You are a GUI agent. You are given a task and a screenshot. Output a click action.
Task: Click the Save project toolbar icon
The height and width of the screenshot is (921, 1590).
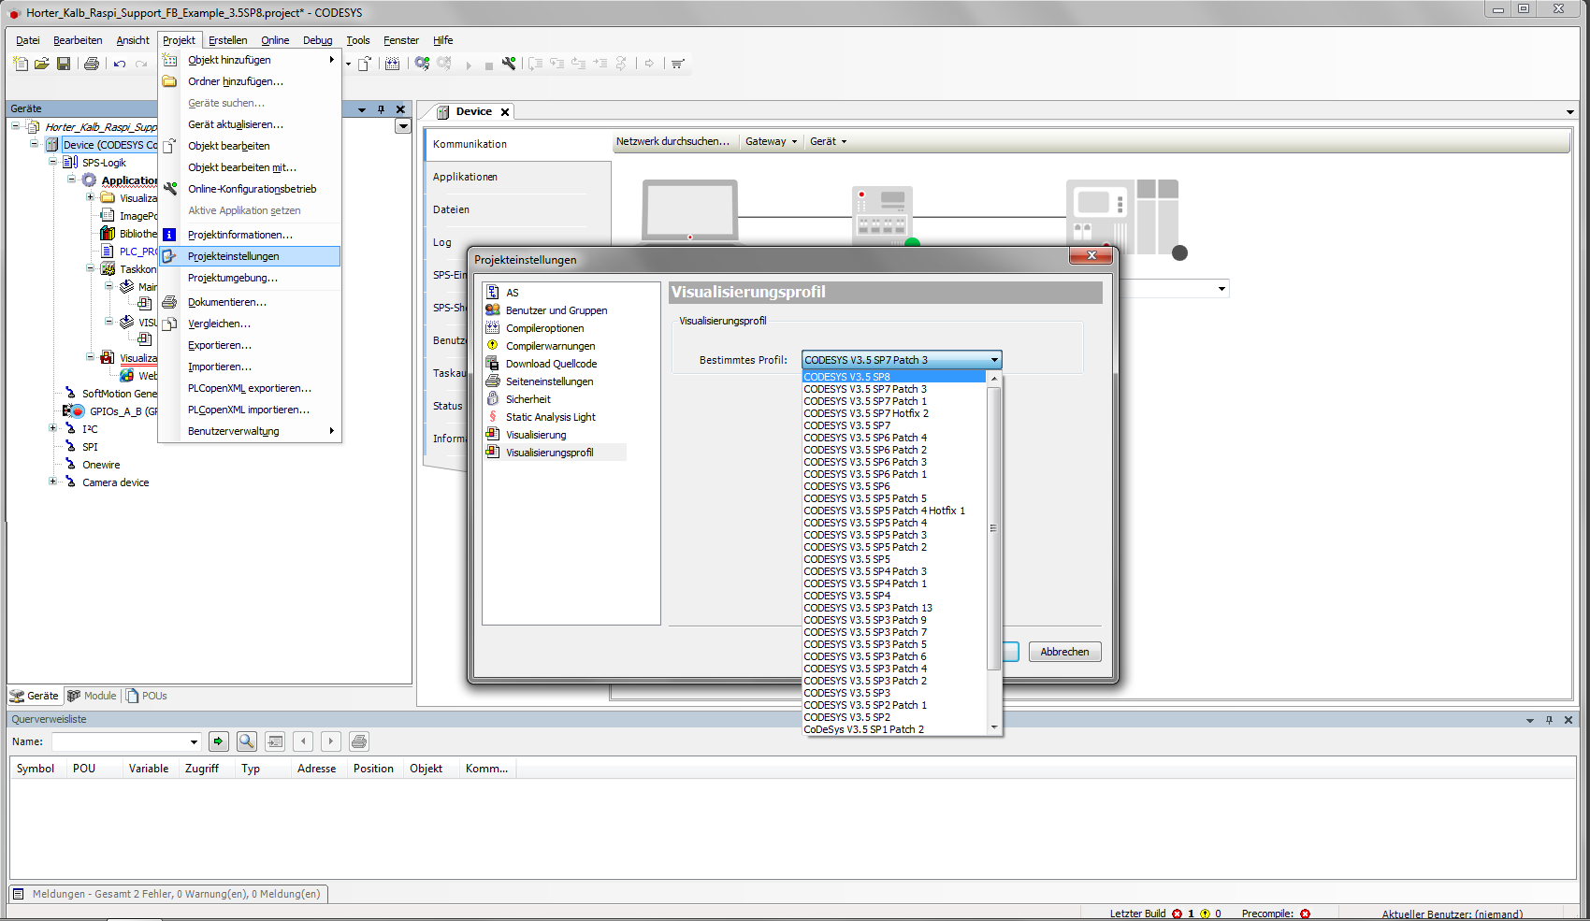[x=64, y=64]
